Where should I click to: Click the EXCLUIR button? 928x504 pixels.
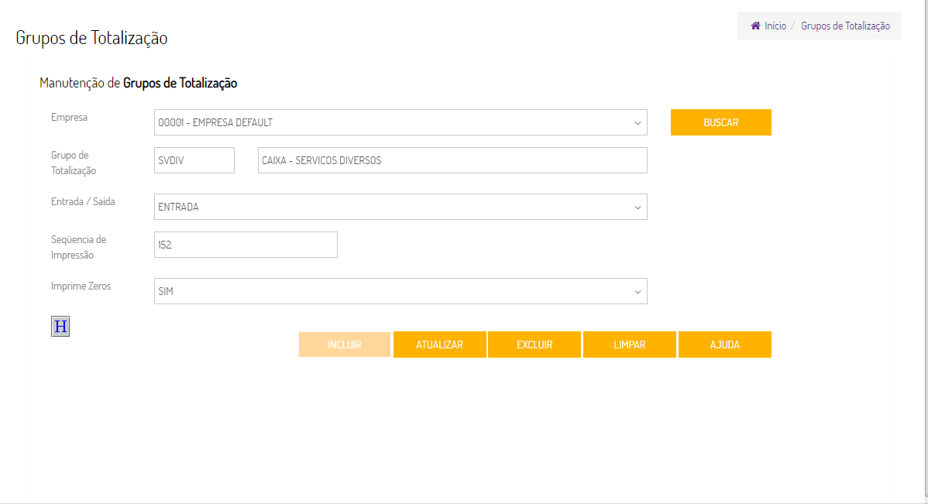coord(534,345)
